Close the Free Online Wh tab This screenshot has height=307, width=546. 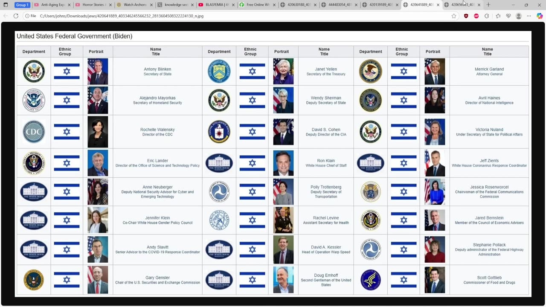click(x=274, y=5)
